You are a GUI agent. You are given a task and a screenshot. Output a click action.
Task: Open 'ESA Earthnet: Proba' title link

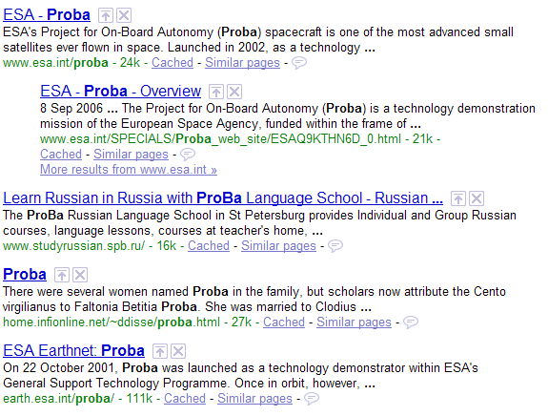point(73,350)
